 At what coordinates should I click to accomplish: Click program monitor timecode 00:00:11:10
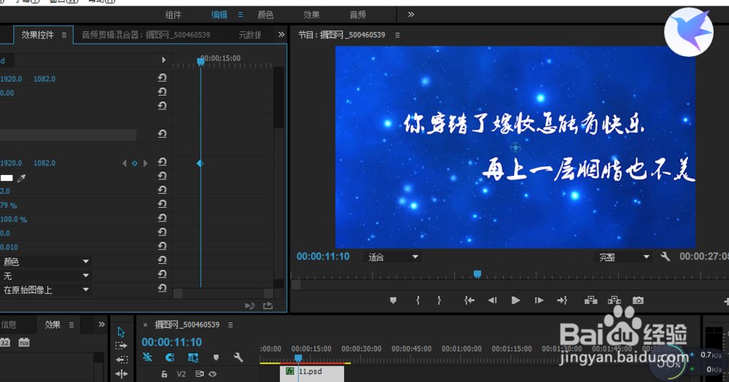tap(323, 257)
